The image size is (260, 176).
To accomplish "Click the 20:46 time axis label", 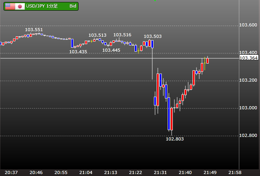I will 36,172.
